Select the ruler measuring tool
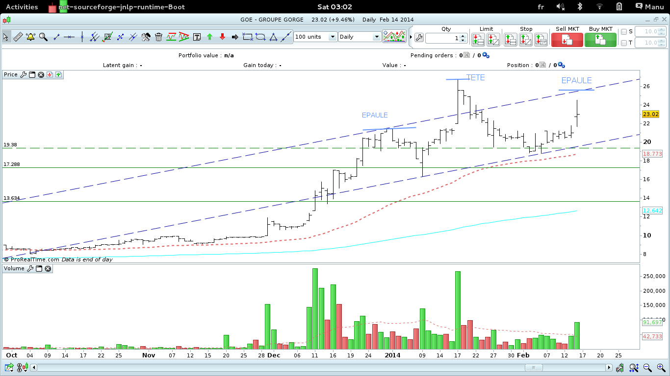 (18, 37)
